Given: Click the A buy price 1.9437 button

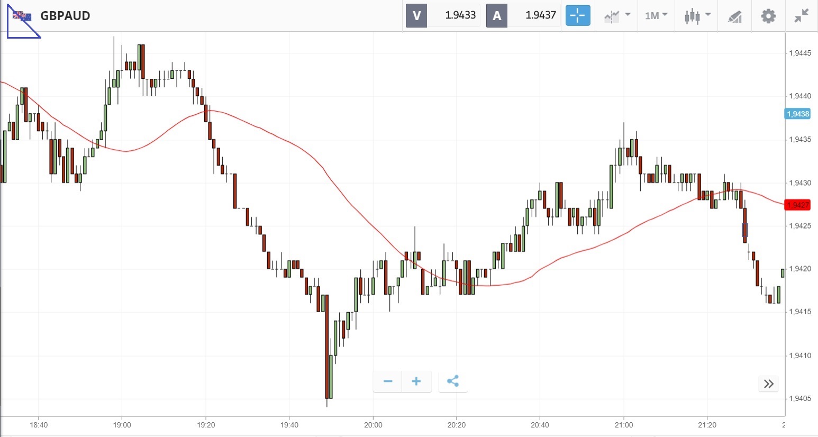Looking at the screenshot, I should coord(523,15).
